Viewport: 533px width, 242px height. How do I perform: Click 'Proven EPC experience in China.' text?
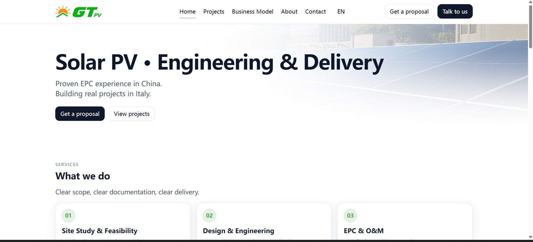[x=109, y=84]
